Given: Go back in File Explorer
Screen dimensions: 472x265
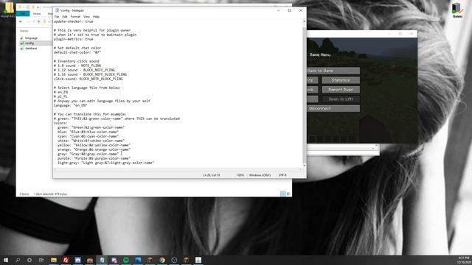Looking at the screenshot, I should point(21,21).
